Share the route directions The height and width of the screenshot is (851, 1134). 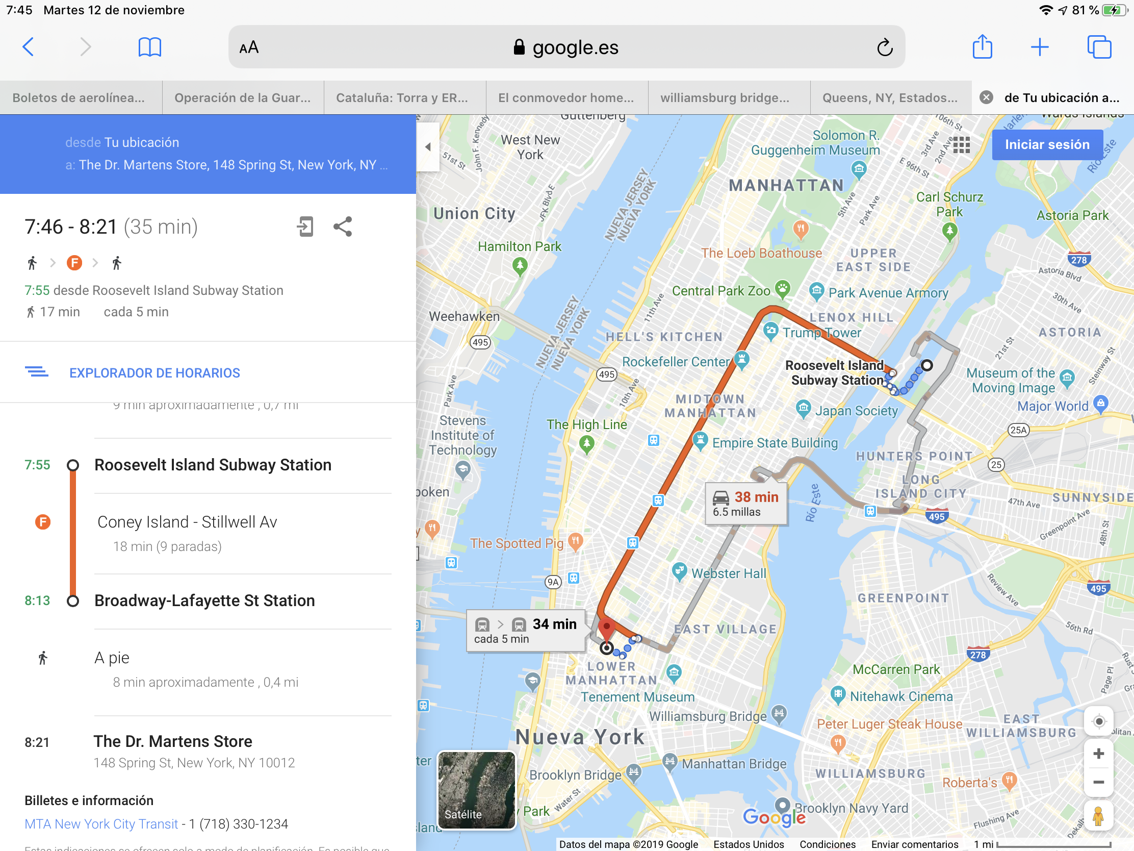point(343,226)
